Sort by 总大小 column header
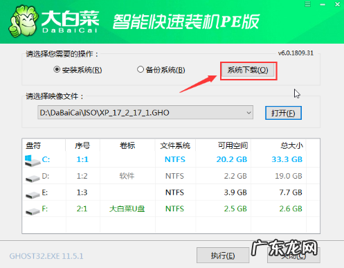 pyautogui.click(x=292, y=145)
